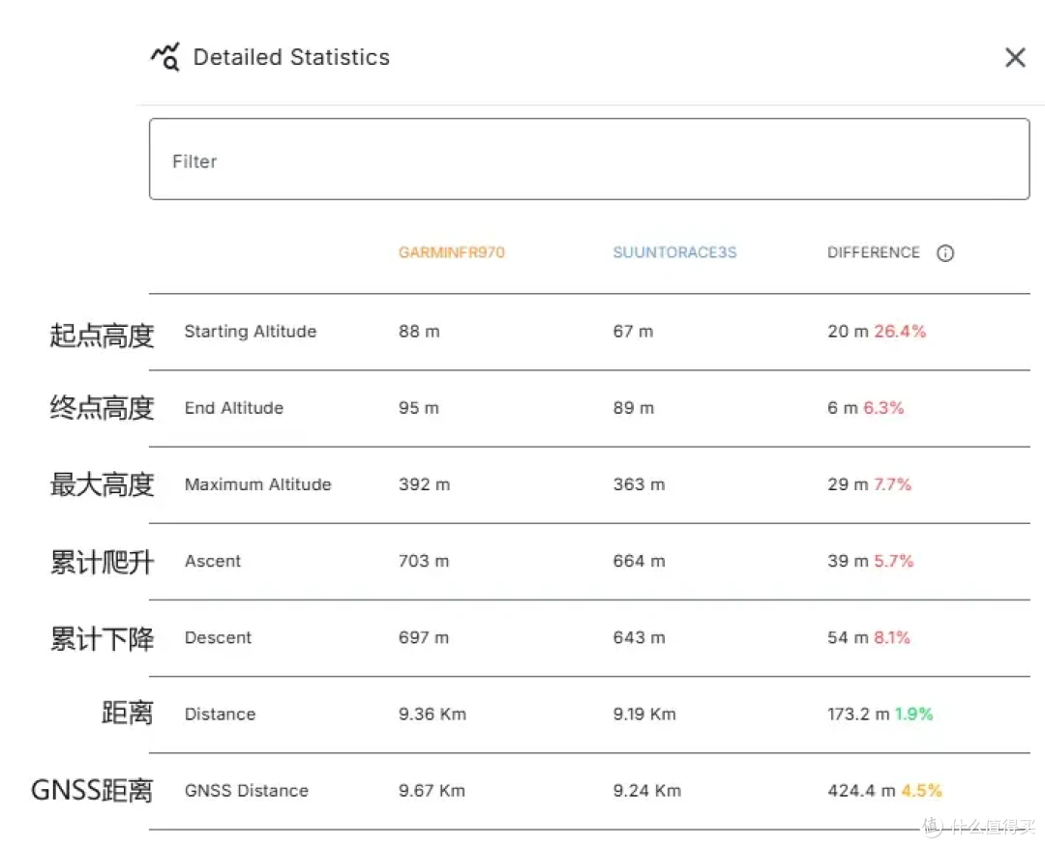
Task: Click Suunto distance 9.19 Km
Action: coord(644,715)
